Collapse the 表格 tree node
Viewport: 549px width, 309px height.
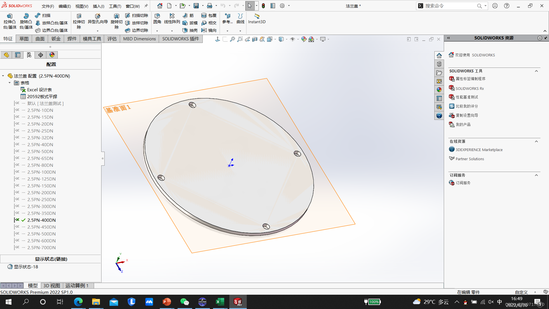point(10,83)
